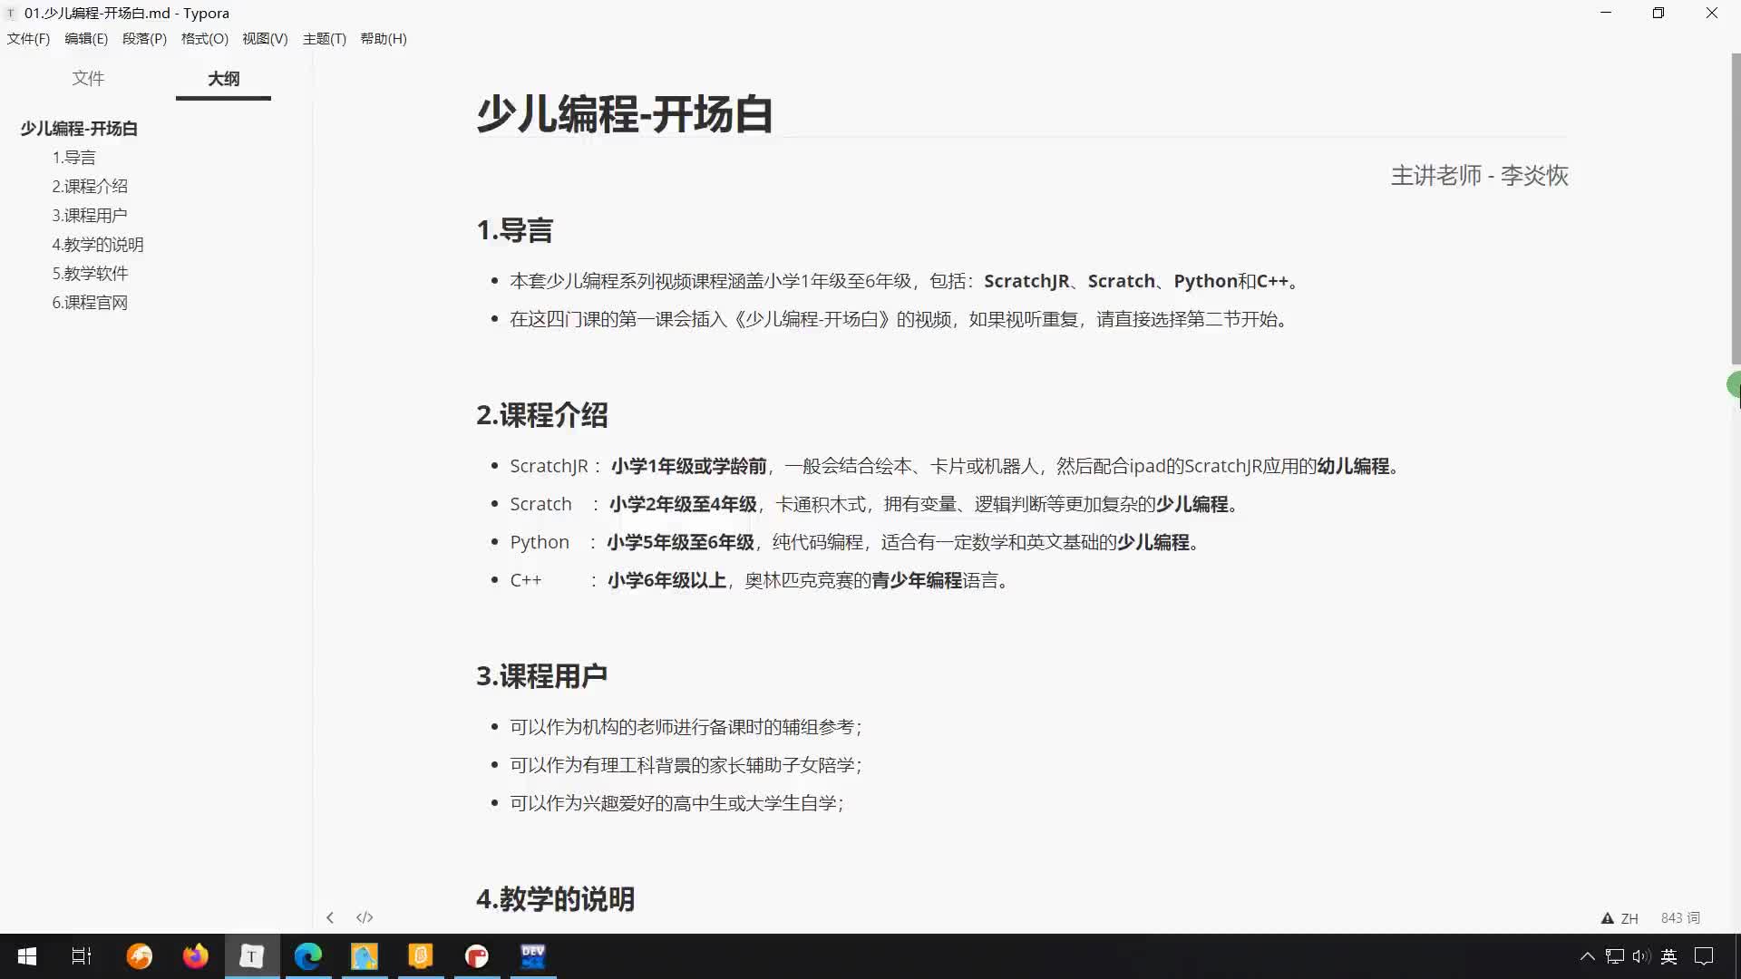The width and height of the screenshot is (1741, 979).
Task: Click the vertical scrollbar thumb of the editor
Action: pos(1736,208)
